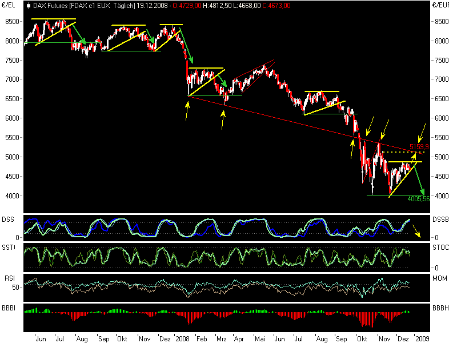This screenshot has height=343, width=457.
Task: Click the BBBI indicator label
Action: click(8, 307)
